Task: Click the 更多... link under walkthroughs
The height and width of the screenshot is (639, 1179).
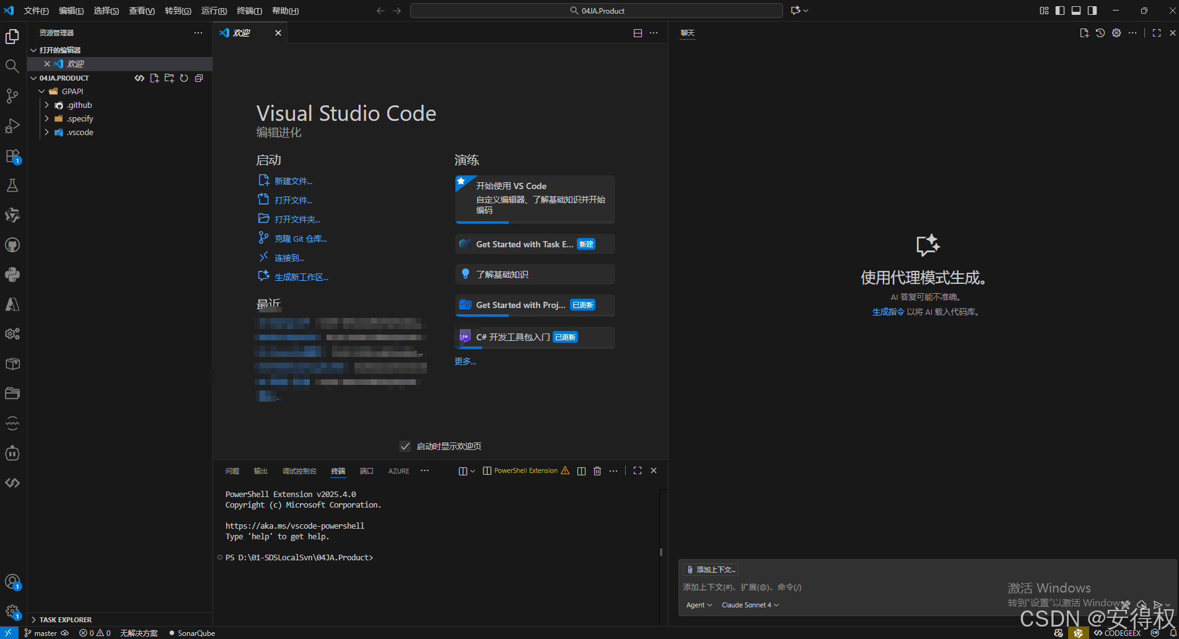Action: coord(465,361)
